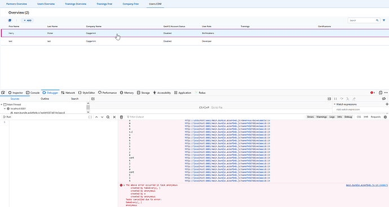The width and height of the screenshot is (389, 207).
Task: Toggle the Info console filter
Action: tap(339, 117)
